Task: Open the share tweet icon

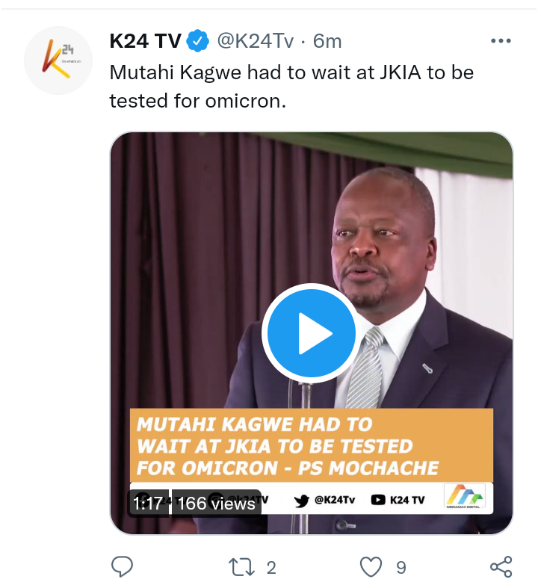Action: click(x=501, y=566)
